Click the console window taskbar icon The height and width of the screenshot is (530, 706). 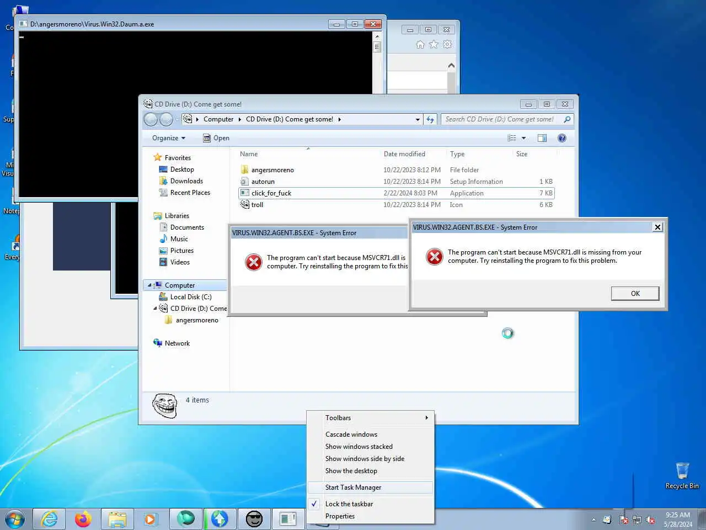tap(288, 519)
